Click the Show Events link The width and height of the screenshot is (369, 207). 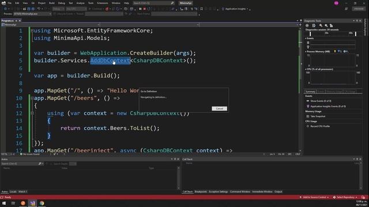coord(321,101)
